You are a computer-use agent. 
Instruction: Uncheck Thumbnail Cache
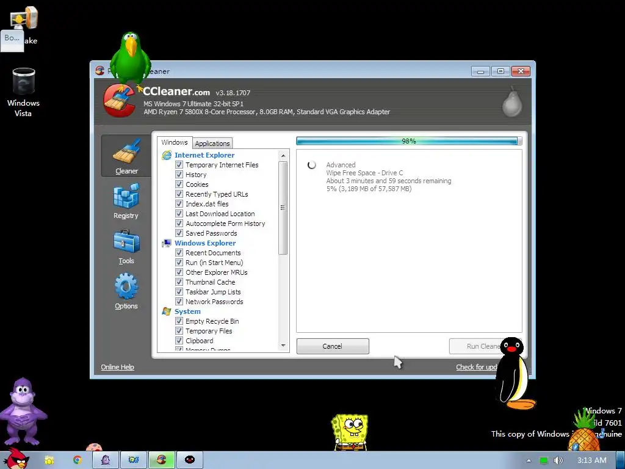(179, 282)
